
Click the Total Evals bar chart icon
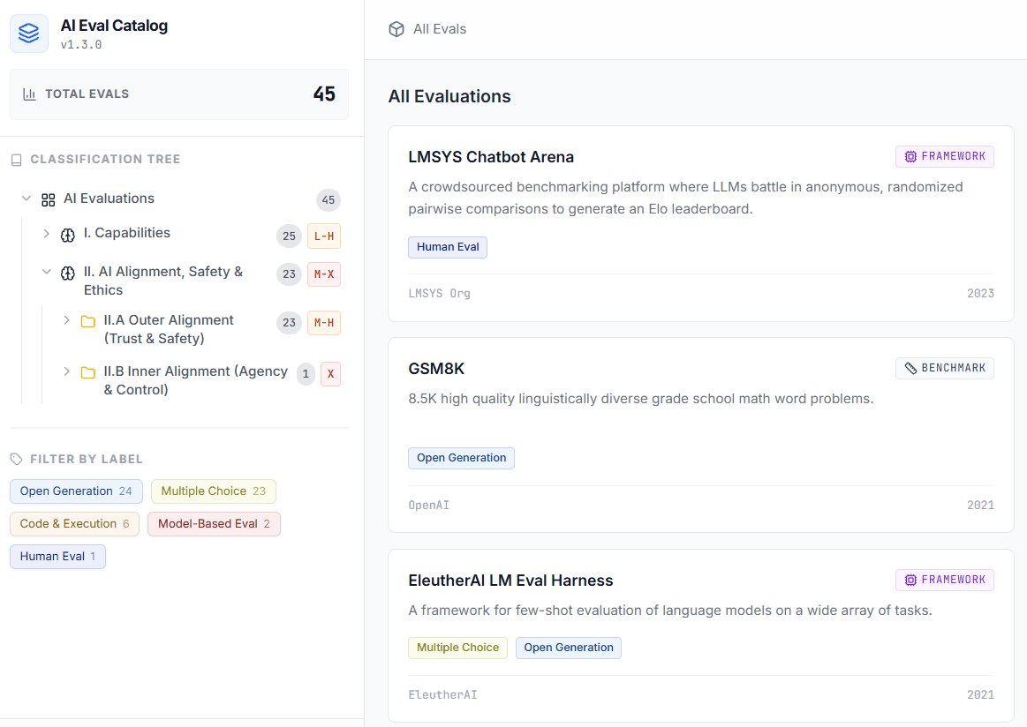(29, 94)
